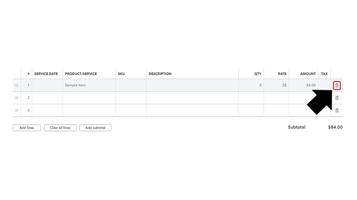
Task: Open the Sample Item product cell
Action: 89,85
